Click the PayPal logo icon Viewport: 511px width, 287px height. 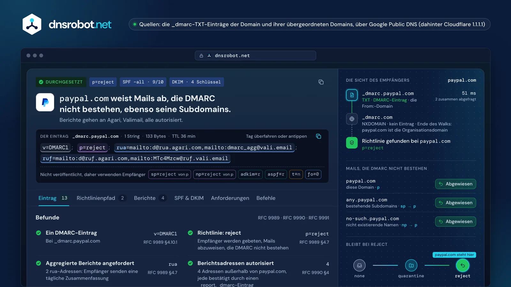pos(45,102)
